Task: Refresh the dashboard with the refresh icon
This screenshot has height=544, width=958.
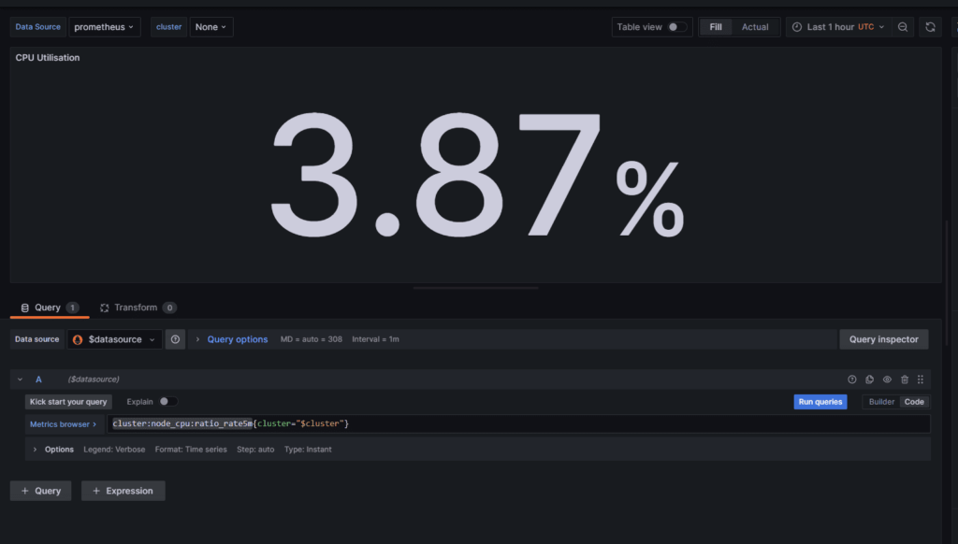Action: tap(930, 27)
